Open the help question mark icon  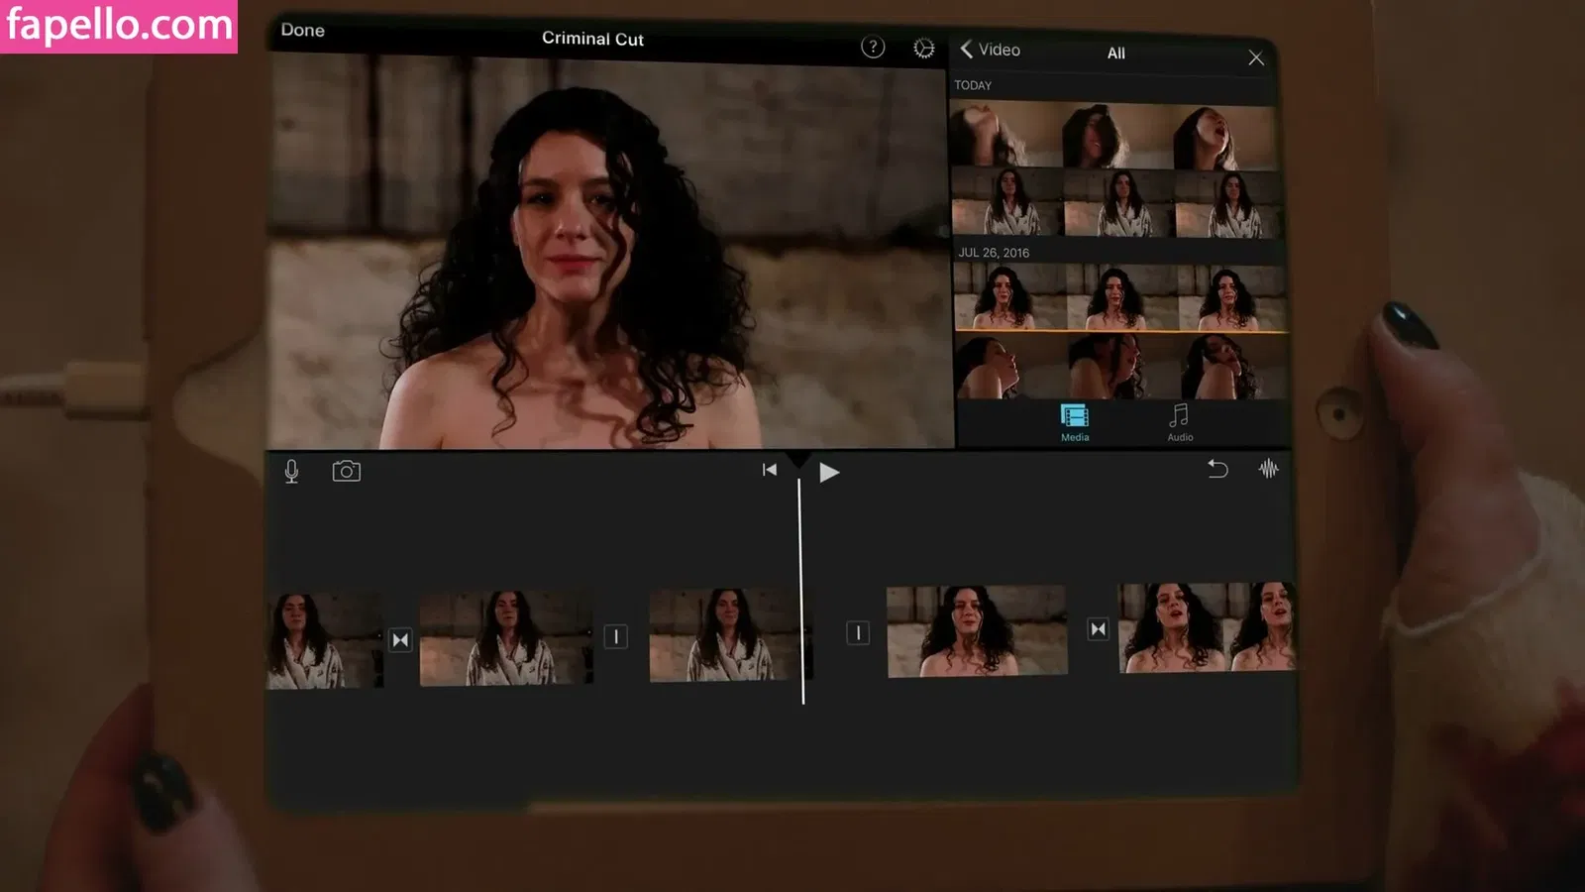coord(873,48)
